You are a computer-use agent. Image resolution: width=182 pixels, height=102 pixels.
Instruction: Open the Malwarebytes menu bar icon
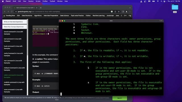pos(149,1)
